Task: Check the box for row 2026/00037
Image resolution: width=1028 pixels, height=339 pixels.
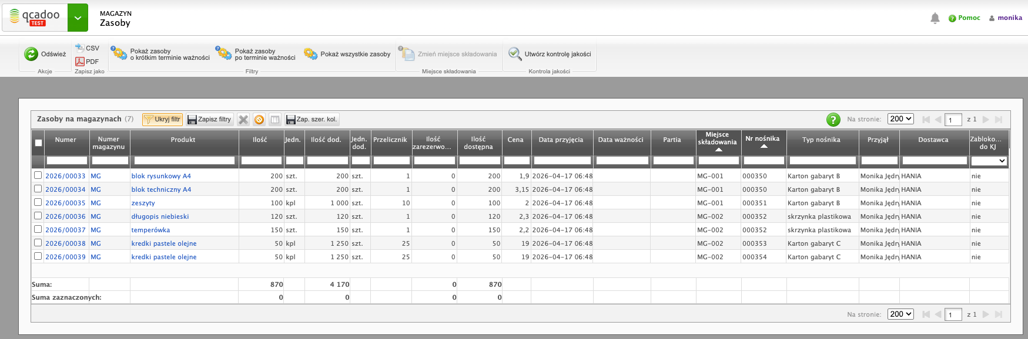Action: pyautogui.click(x=38, y=229)
